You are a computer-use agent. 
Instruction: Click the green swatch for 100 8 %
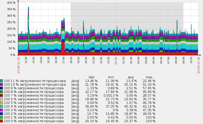click(1, 92)
